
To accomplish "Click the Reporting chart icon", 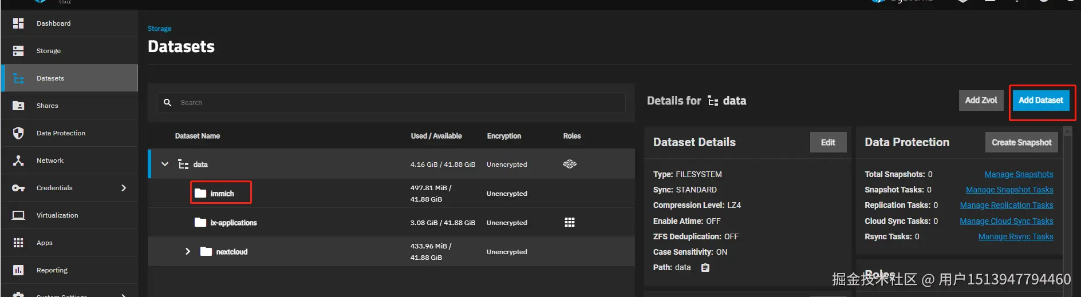I will tap(18, 270).
